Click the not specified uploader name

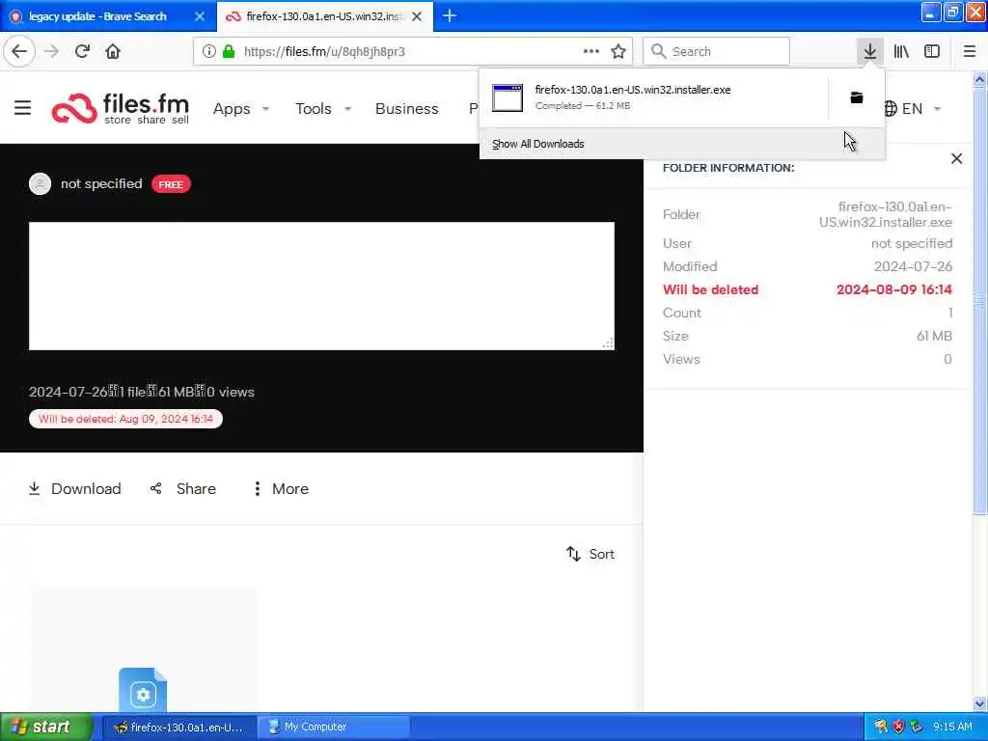101,183
